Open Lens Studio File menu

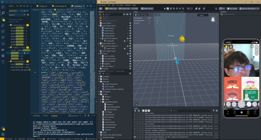click(x=109, y=5)
